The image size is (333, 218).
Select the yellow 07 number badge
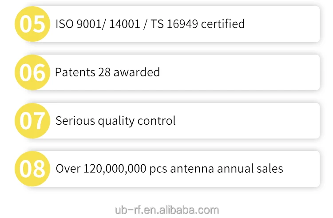click(x=32, y=121)
